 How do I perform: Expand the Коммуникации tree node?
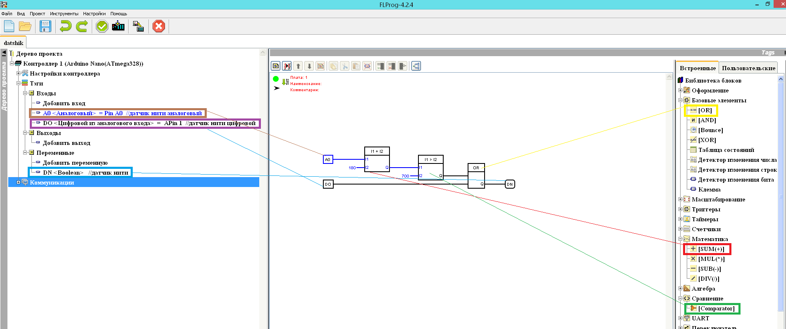point(18,182)
